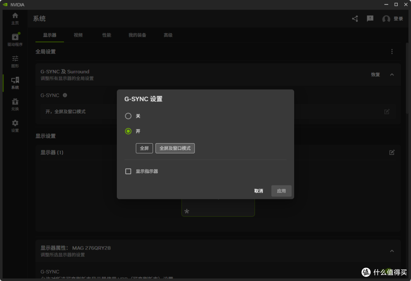Click the user avatar icon
Image resolution: width=411 pixels, height=281 pixels.
(x=386, y=19)
